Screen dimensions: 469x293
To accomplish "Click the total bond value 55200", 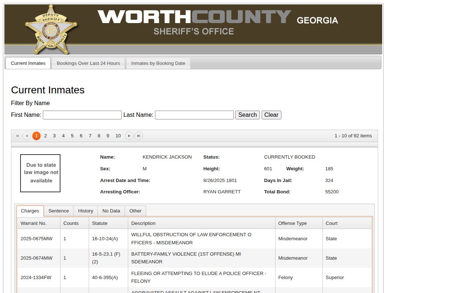I will point(332,192).
